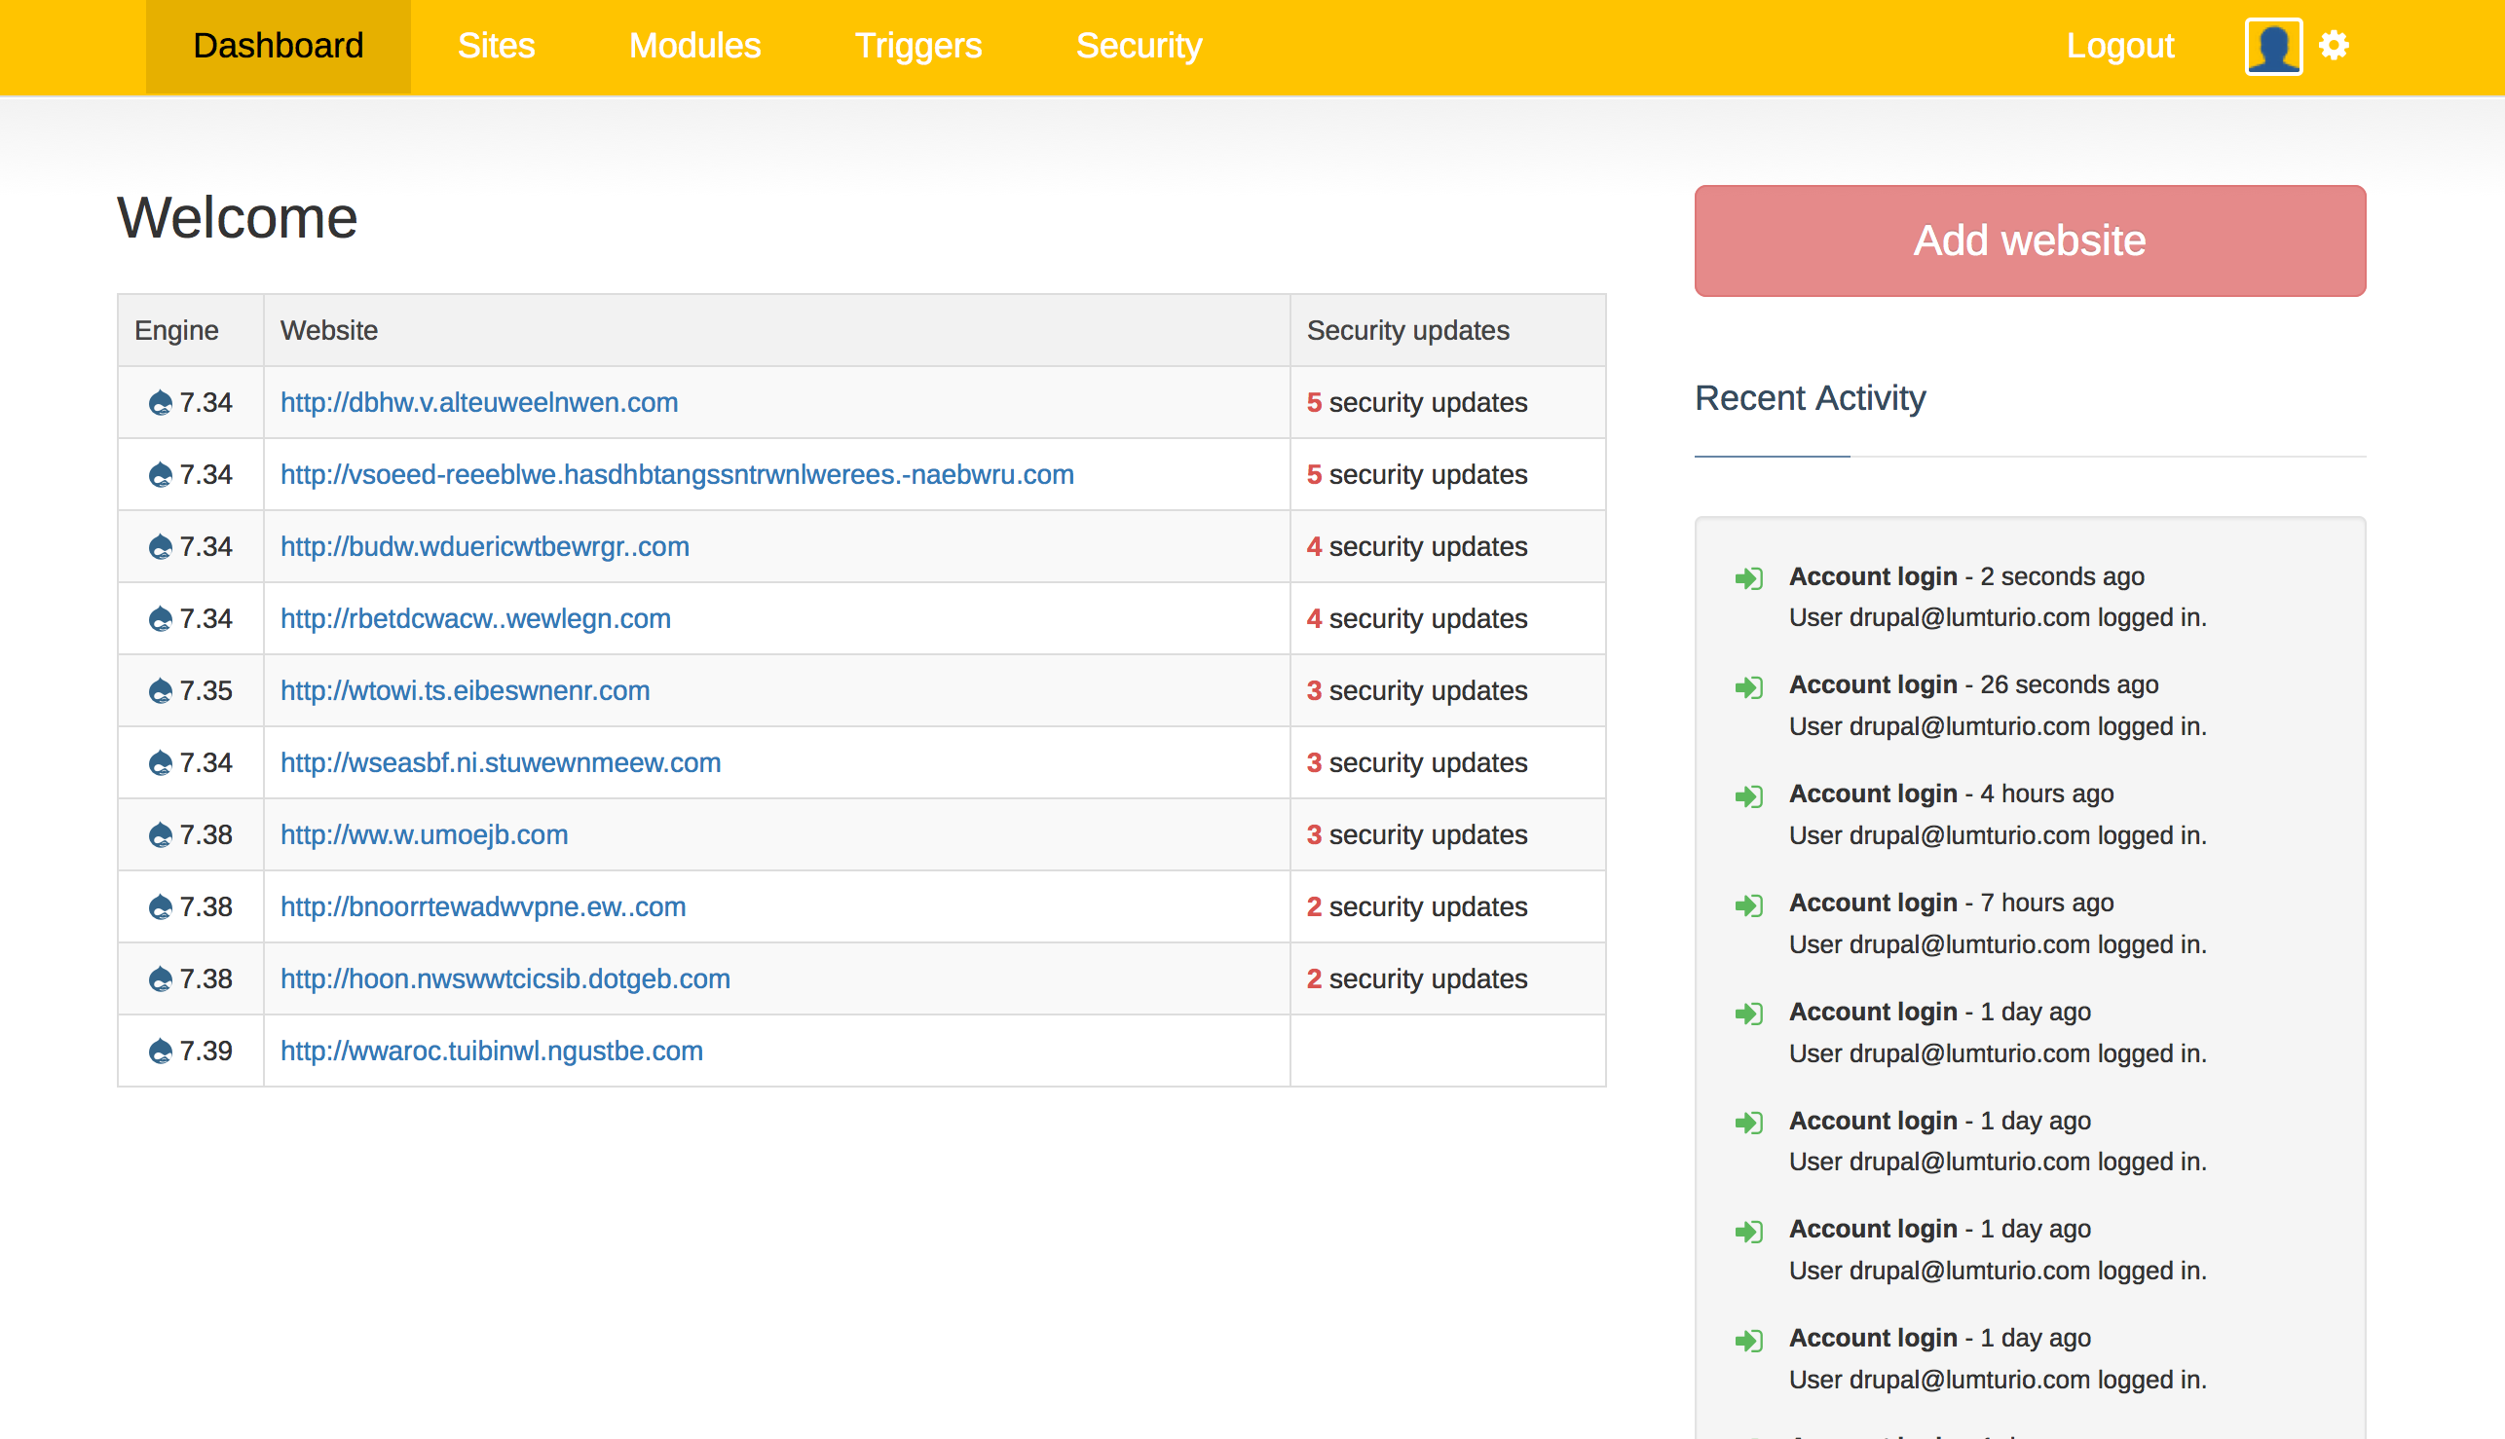The image size is (2505, 1439).
Task: Click the Modules navigation item
Action: [x=696, y=47]
